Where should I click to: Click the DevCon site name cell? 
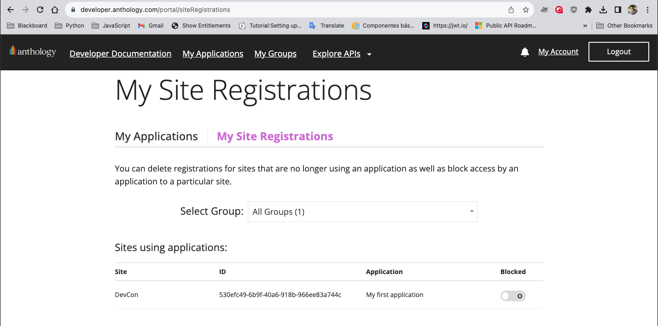click(127, 295)
